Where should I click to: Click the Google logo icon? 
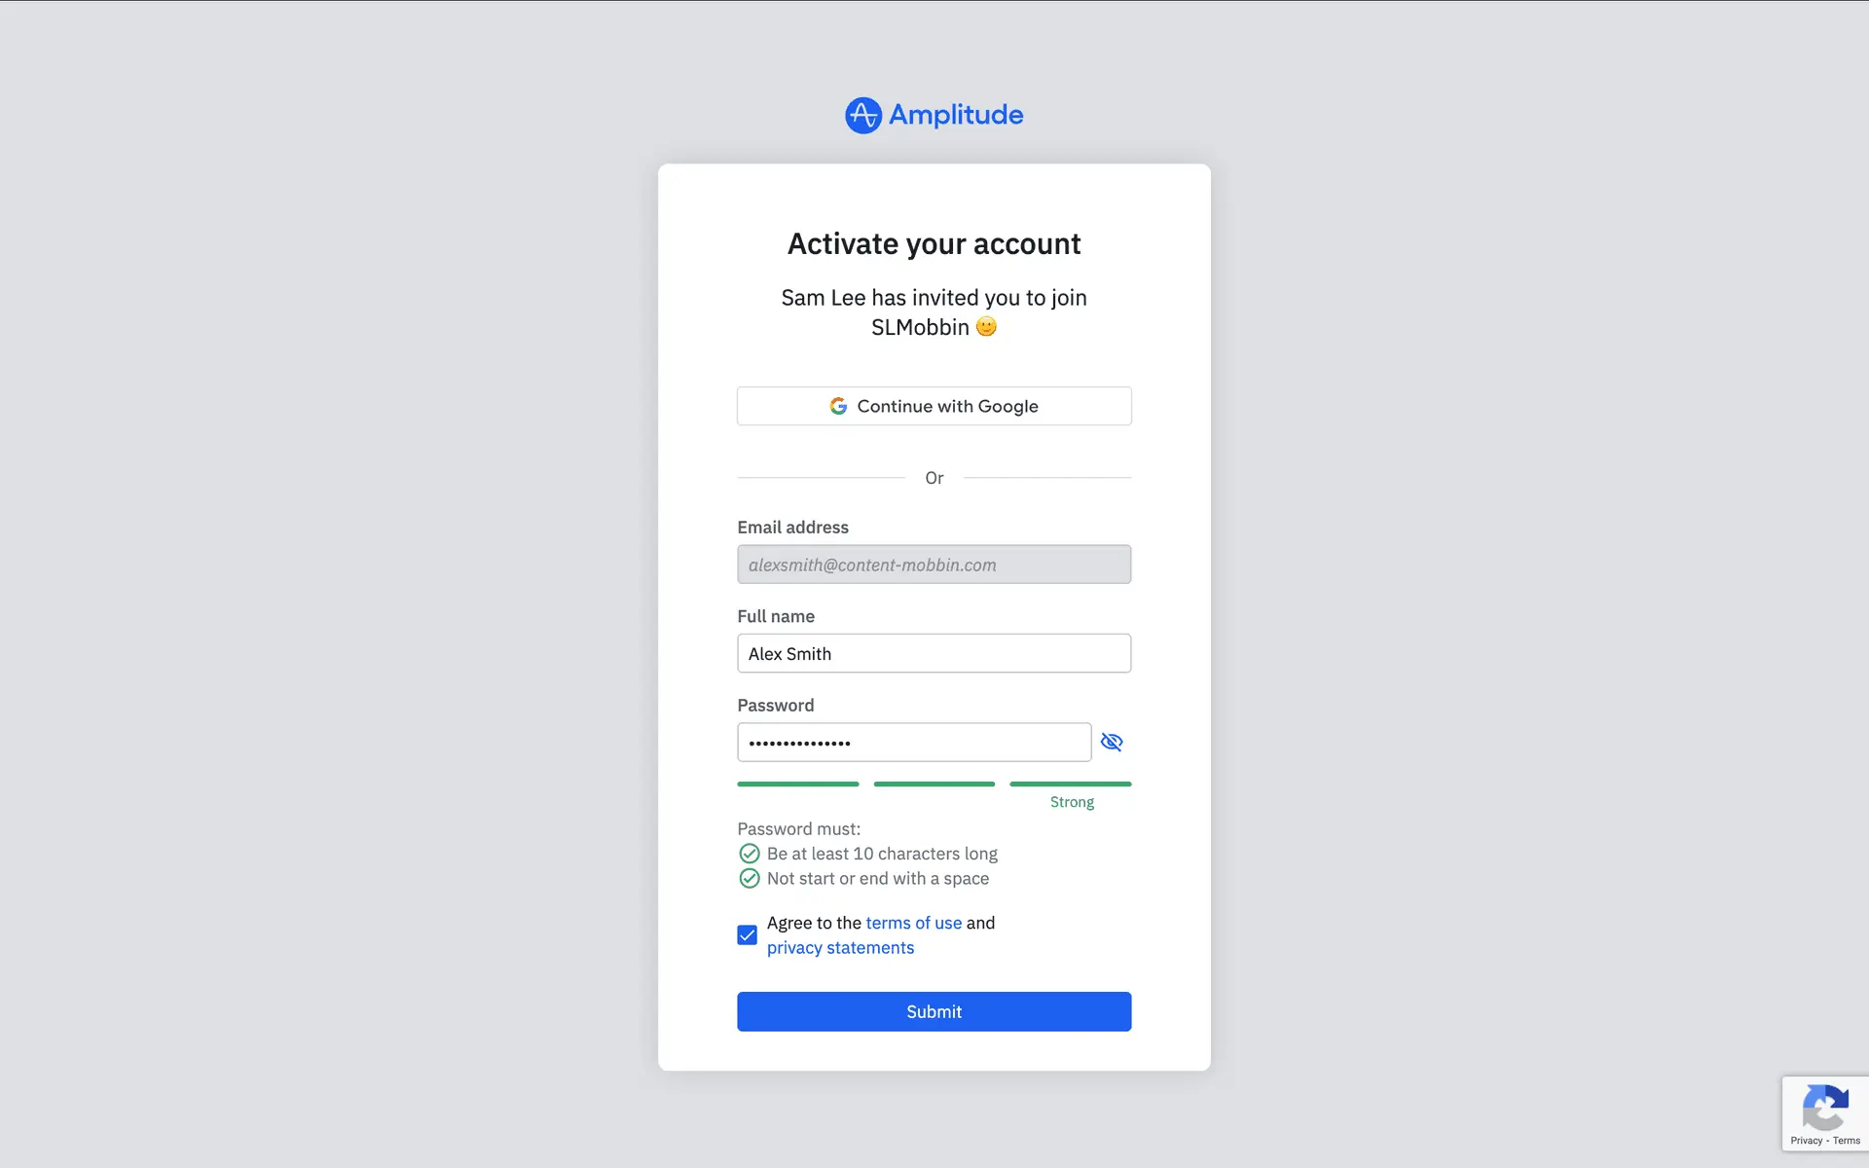[x=838, y=406]
